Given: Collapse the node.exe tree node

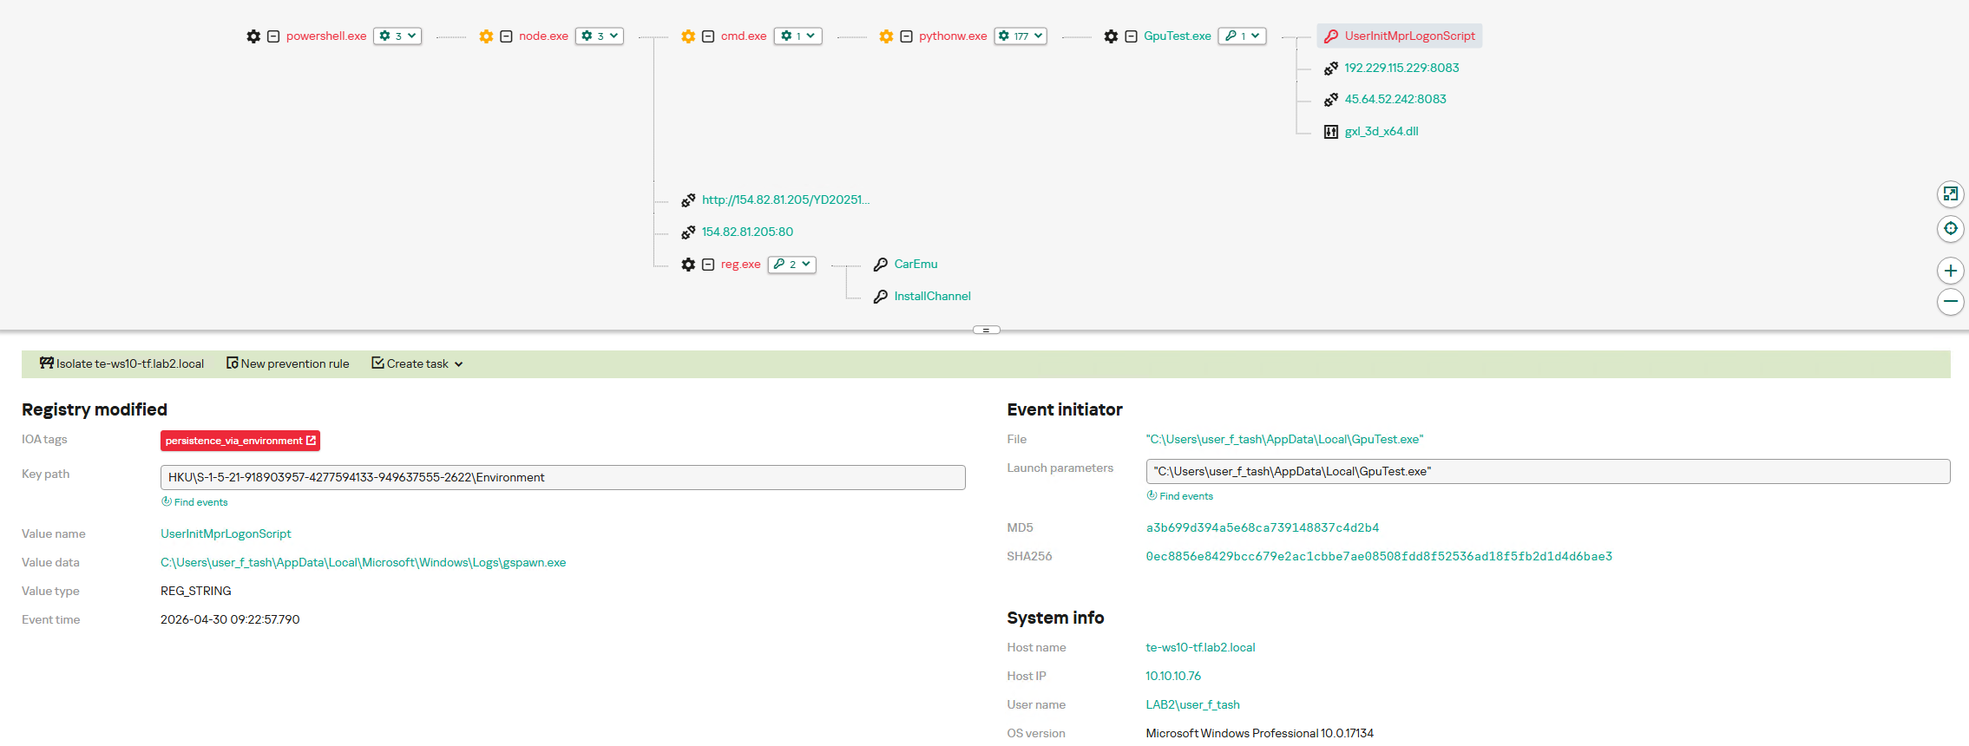Looking at the screenshot, I should tap(506, 36).
